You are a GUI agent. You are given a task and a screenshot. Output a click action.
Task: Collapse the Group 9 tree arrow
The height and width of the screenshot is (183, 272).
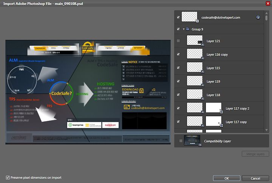[x=184, y=29]
